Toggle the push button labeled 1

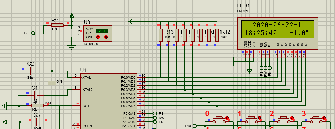pos(259,118)
